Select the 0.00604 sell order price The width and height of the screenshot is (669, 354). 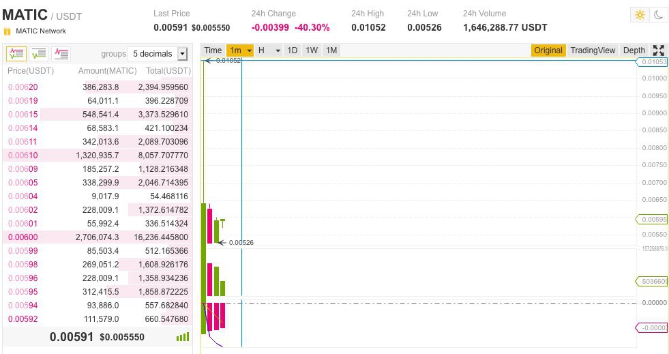[23, 196]
